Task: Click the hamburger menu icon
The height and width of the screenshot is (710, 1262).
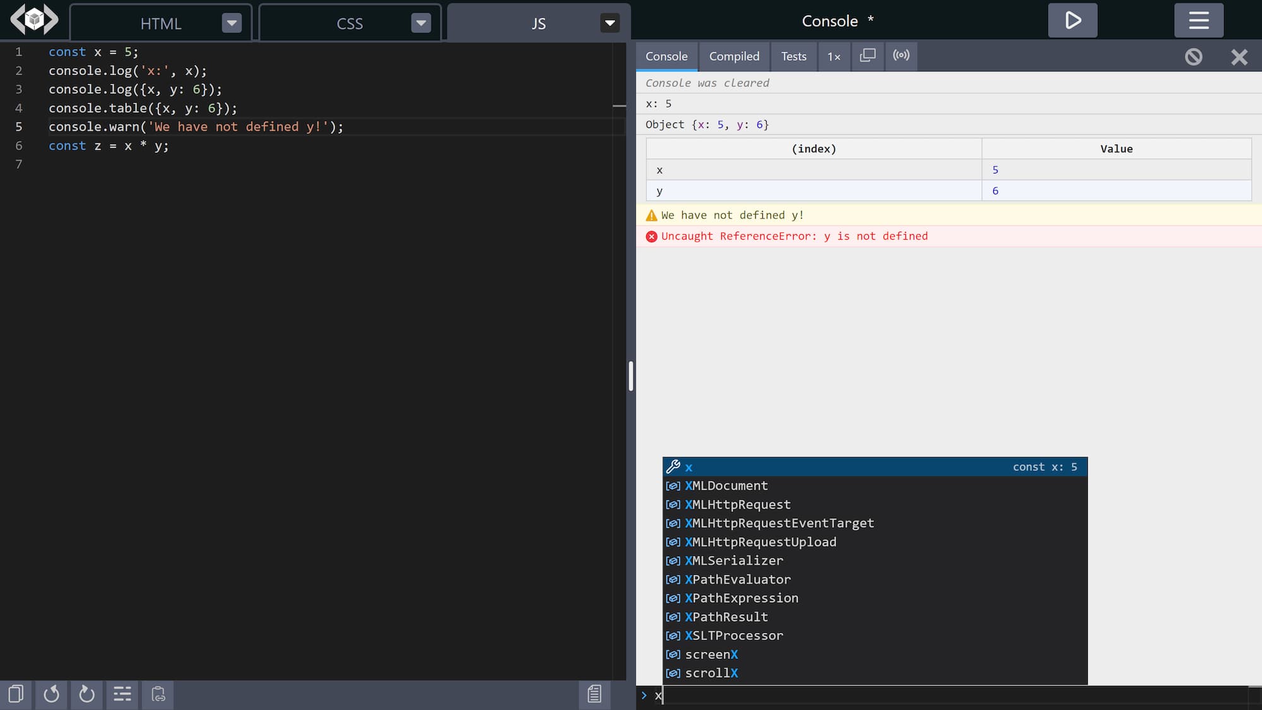Action: tap(1199, 19)
